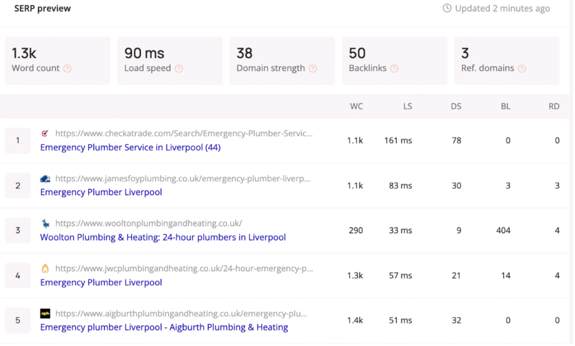Viewport: 575px width, 346px height.
Task: Click the rank number 3 badge
Action: coord(17,230)
